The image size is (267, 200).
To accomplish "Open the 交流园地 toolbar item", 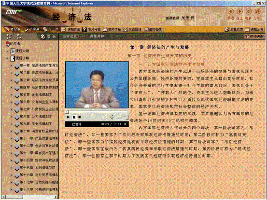I will pos(132,29).
